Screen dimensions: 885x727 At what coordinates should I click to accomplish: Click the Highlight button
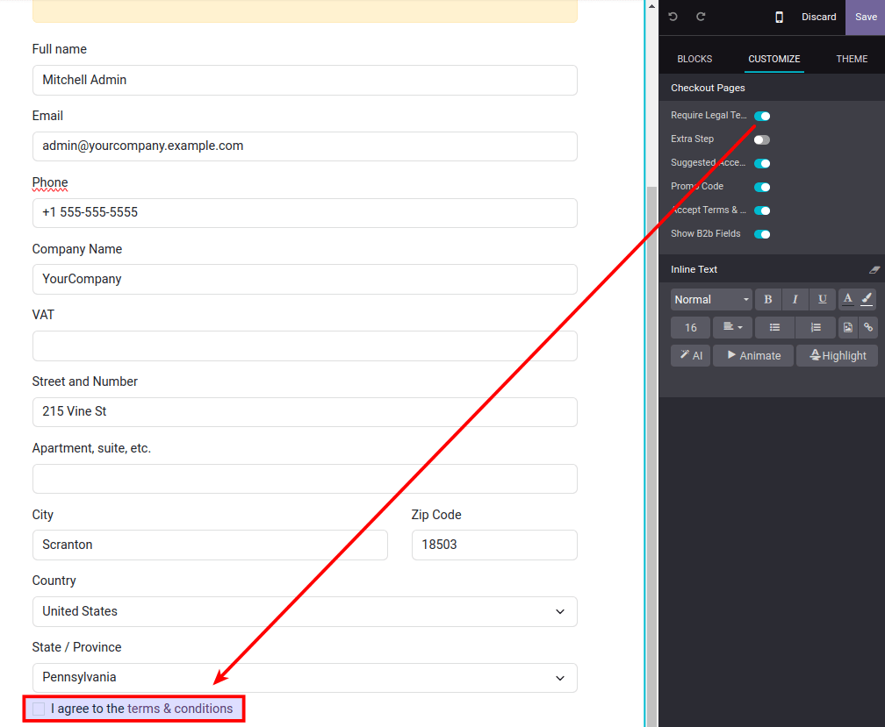(837, 356)
